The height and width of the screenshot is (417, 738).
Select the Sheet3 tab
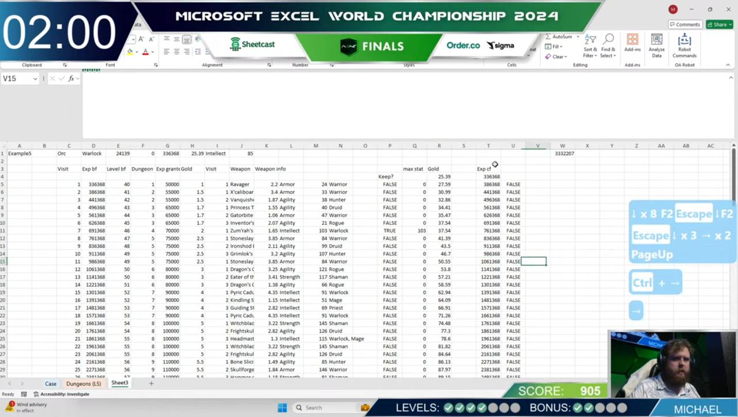click(x=120, y=383)
